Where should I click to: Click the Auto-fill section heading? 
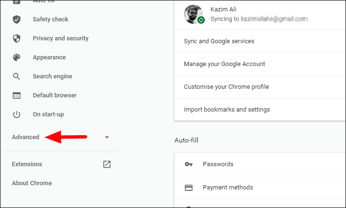pos(186,140)
